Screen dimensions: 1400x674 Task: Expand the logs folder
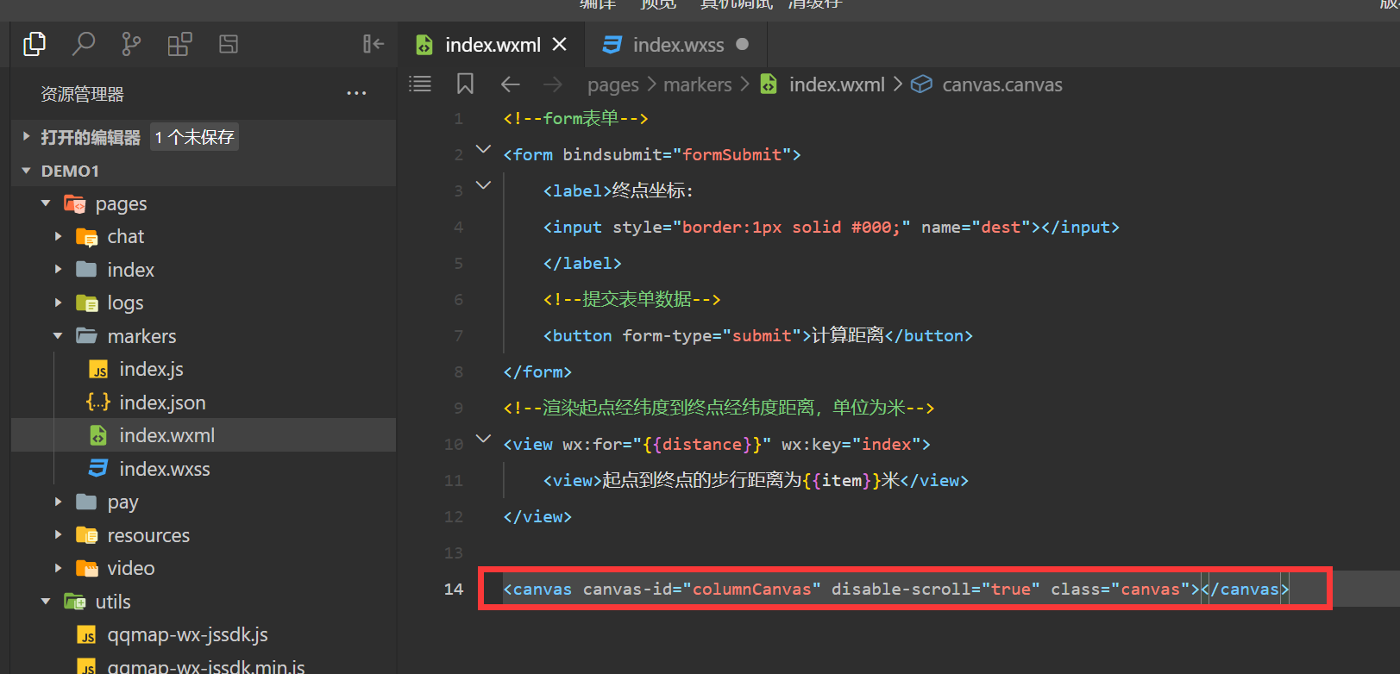click(58, 303)
